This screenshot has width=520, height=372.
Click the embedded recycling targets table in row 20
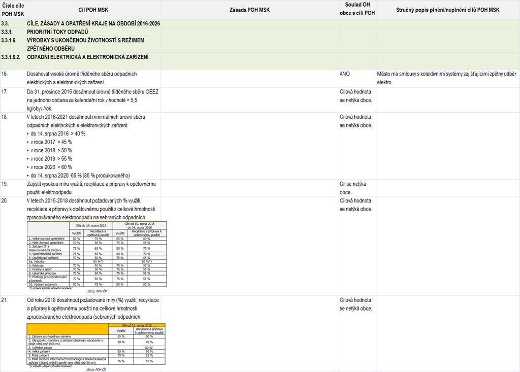tap(97, 254)
